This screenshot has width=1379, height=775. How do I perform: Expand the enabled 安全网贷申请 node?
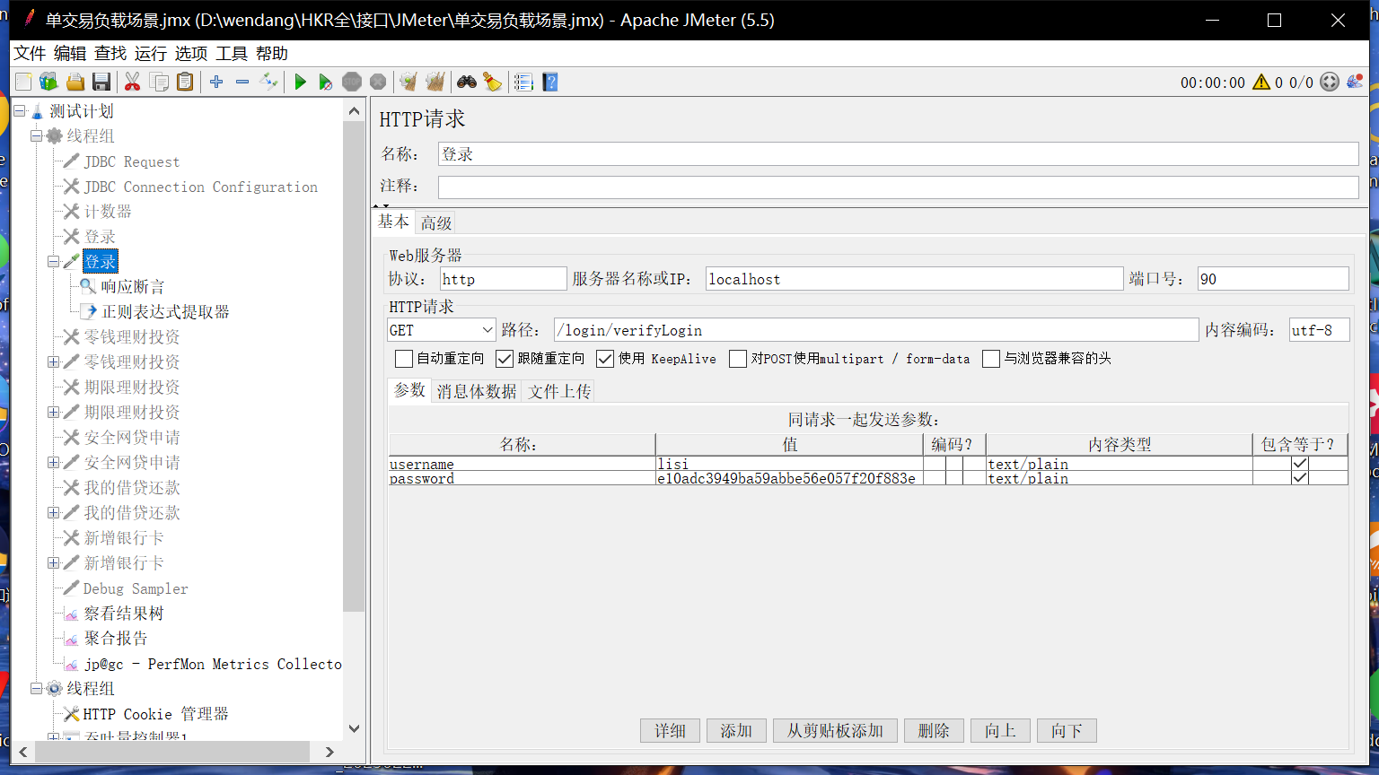pyautogui.click(x=54, y=463)
